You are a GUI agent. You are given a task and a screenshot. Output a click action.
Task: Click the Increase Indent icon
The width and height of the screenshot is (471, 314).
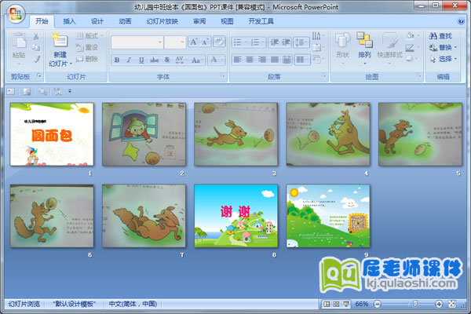tap(286, 42)
